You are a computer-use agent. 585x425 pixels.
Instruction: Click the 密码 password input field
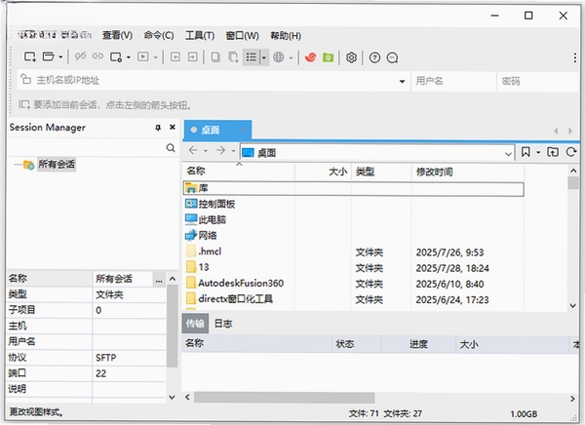[539, 81]
